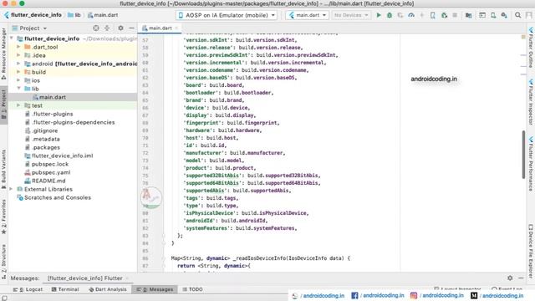The height and width of the screenshot is (301, 535).
Task: Start debugging with the bug icon
Action: (x=390, y=15)
